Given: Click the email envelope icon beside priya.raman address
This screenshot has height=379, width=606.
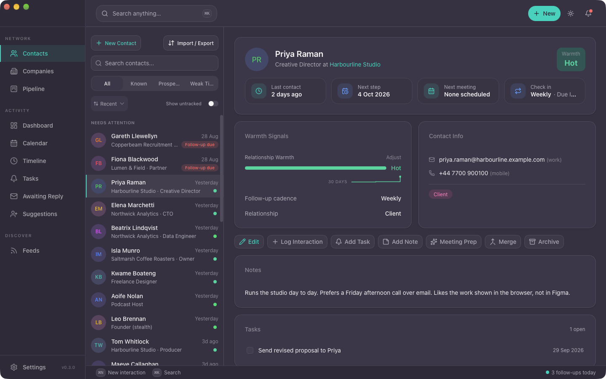Looking at the screenshot, I should [x=432, y=160].
